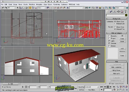Collapse the Hide by Category rollout
This screenshot has height=92, width=129.
point(116,33)
